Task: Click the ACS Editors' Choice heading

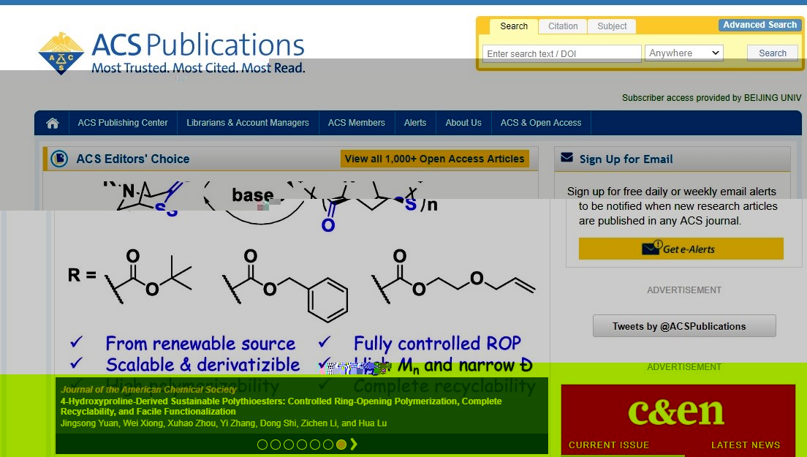Action: point(133,159)
